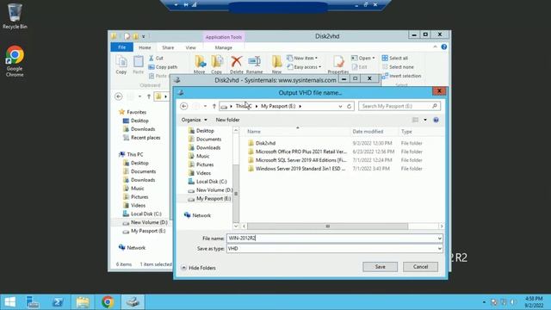The width and height of the screenshot is (551, 310).
Task: Go up one folder level in save dialog
Action: click(214, 106)
